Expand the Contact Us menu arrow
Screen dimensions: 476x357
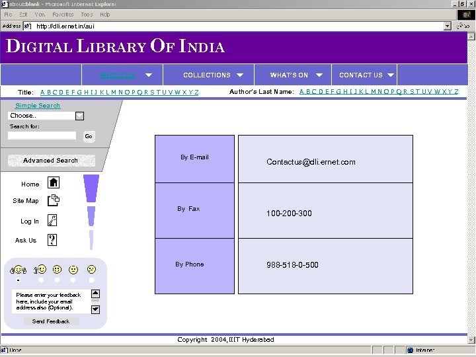(x=391, y=75)
